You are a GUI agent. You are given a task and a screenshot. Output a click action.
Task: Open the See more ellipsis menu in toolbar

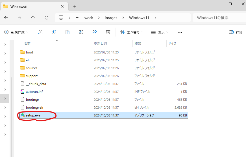(x=180, y=32)
